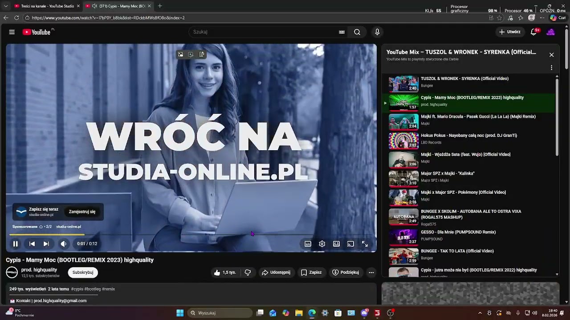This screenshot has height=320, width=570.
Task: Cast the video to a TV
Action: coord(350,244)
